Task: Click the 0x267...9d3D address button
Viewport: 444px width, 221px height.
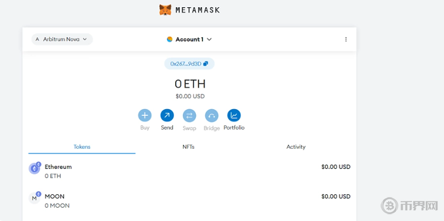Action: pyautogui.click(x=190, y=63)
